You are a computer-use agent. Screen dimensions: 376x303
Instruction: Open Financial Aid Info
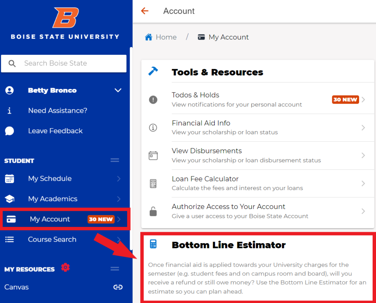[x=257, y=128]
